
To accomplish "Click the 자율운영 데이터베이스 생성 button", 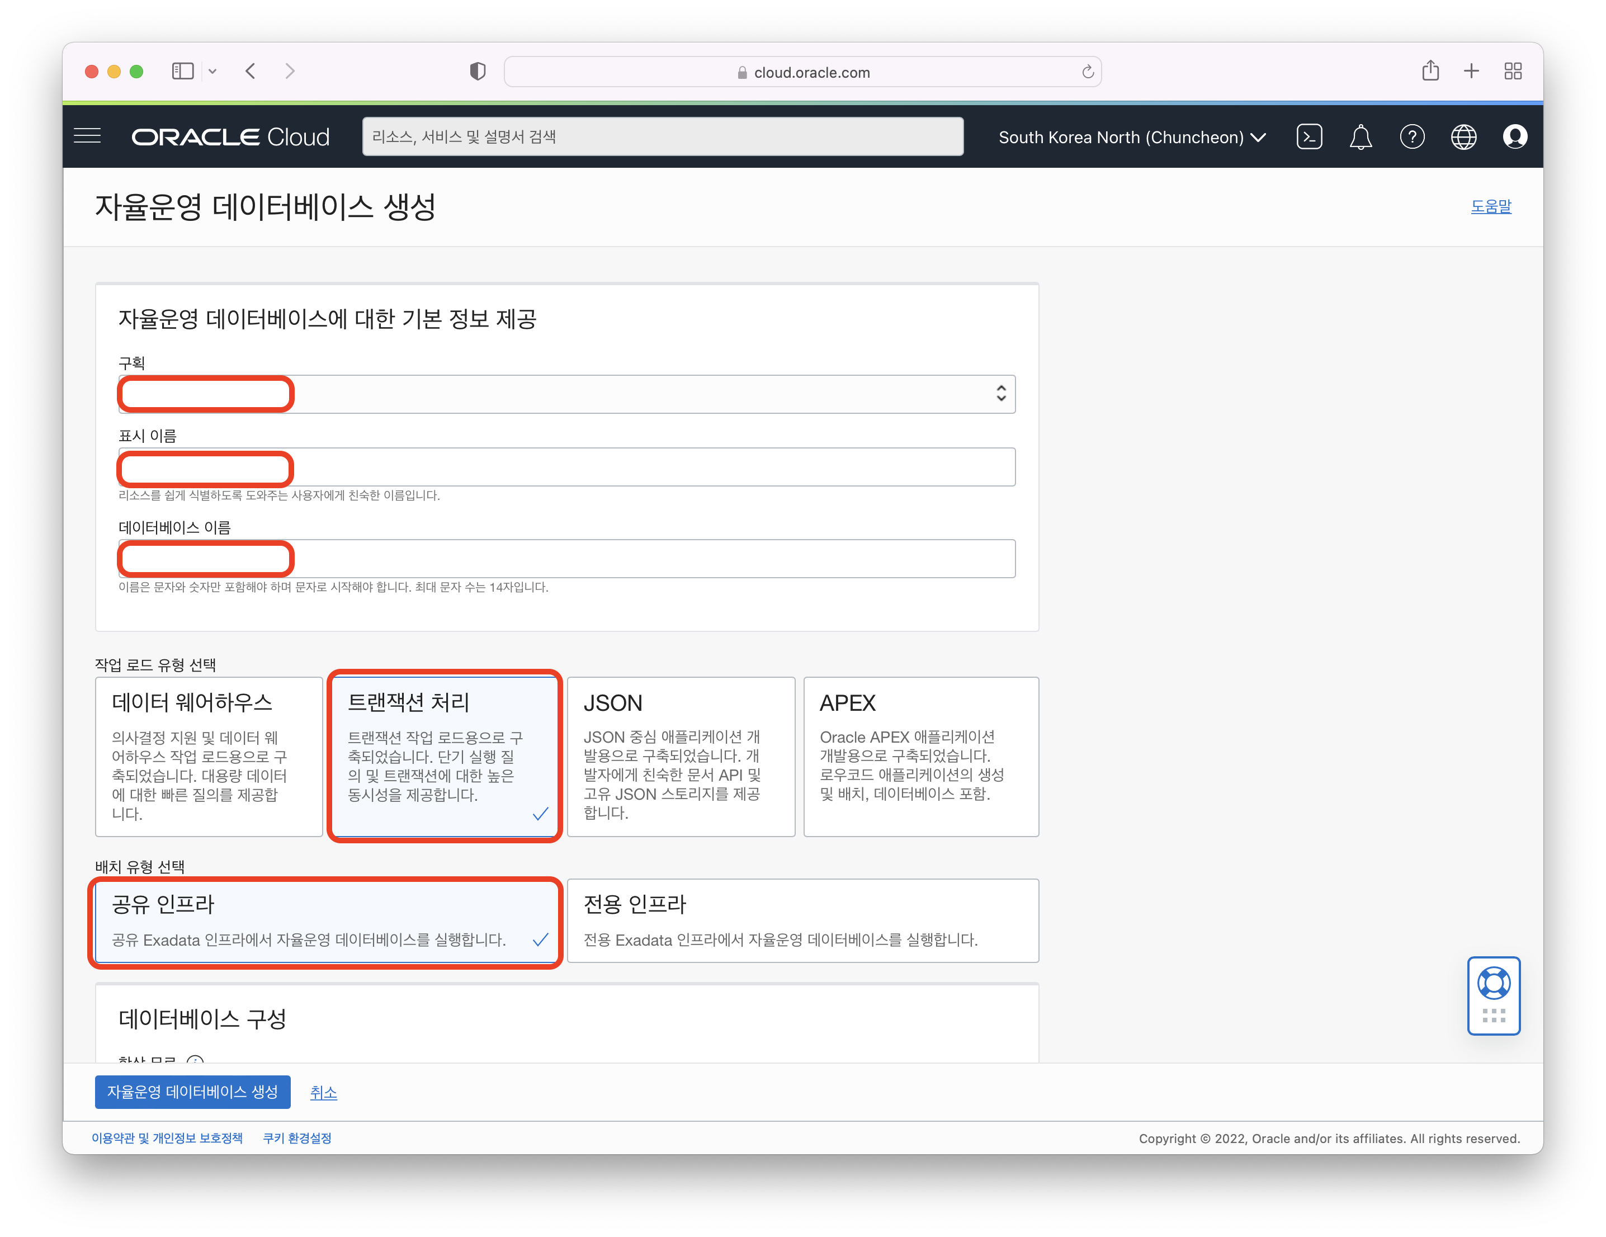I will click(193, 1092).
